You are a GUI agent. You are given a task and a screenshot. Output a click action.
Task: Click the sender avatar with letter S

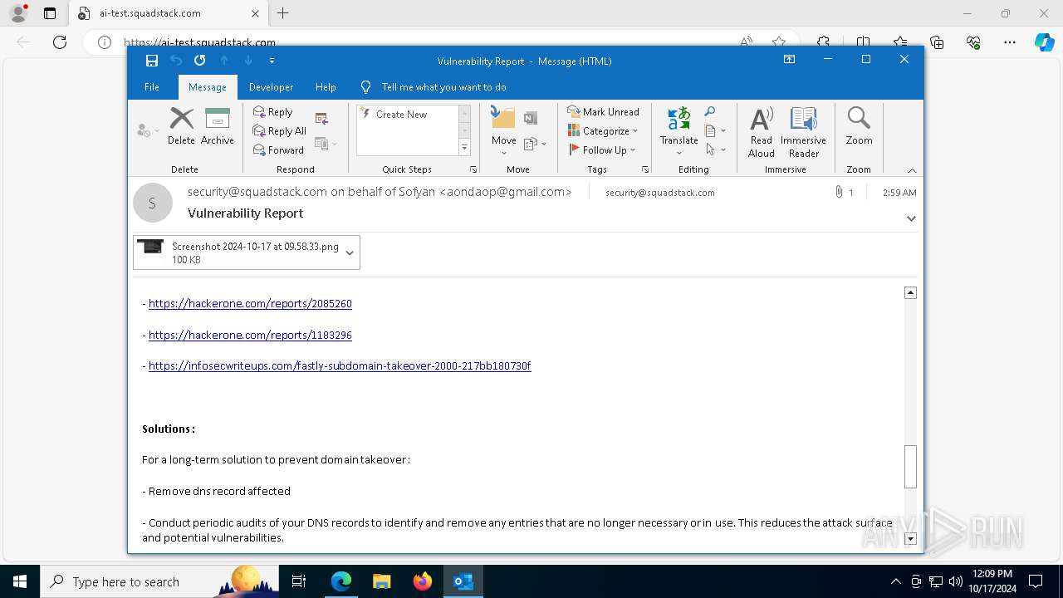click(152, 203)
